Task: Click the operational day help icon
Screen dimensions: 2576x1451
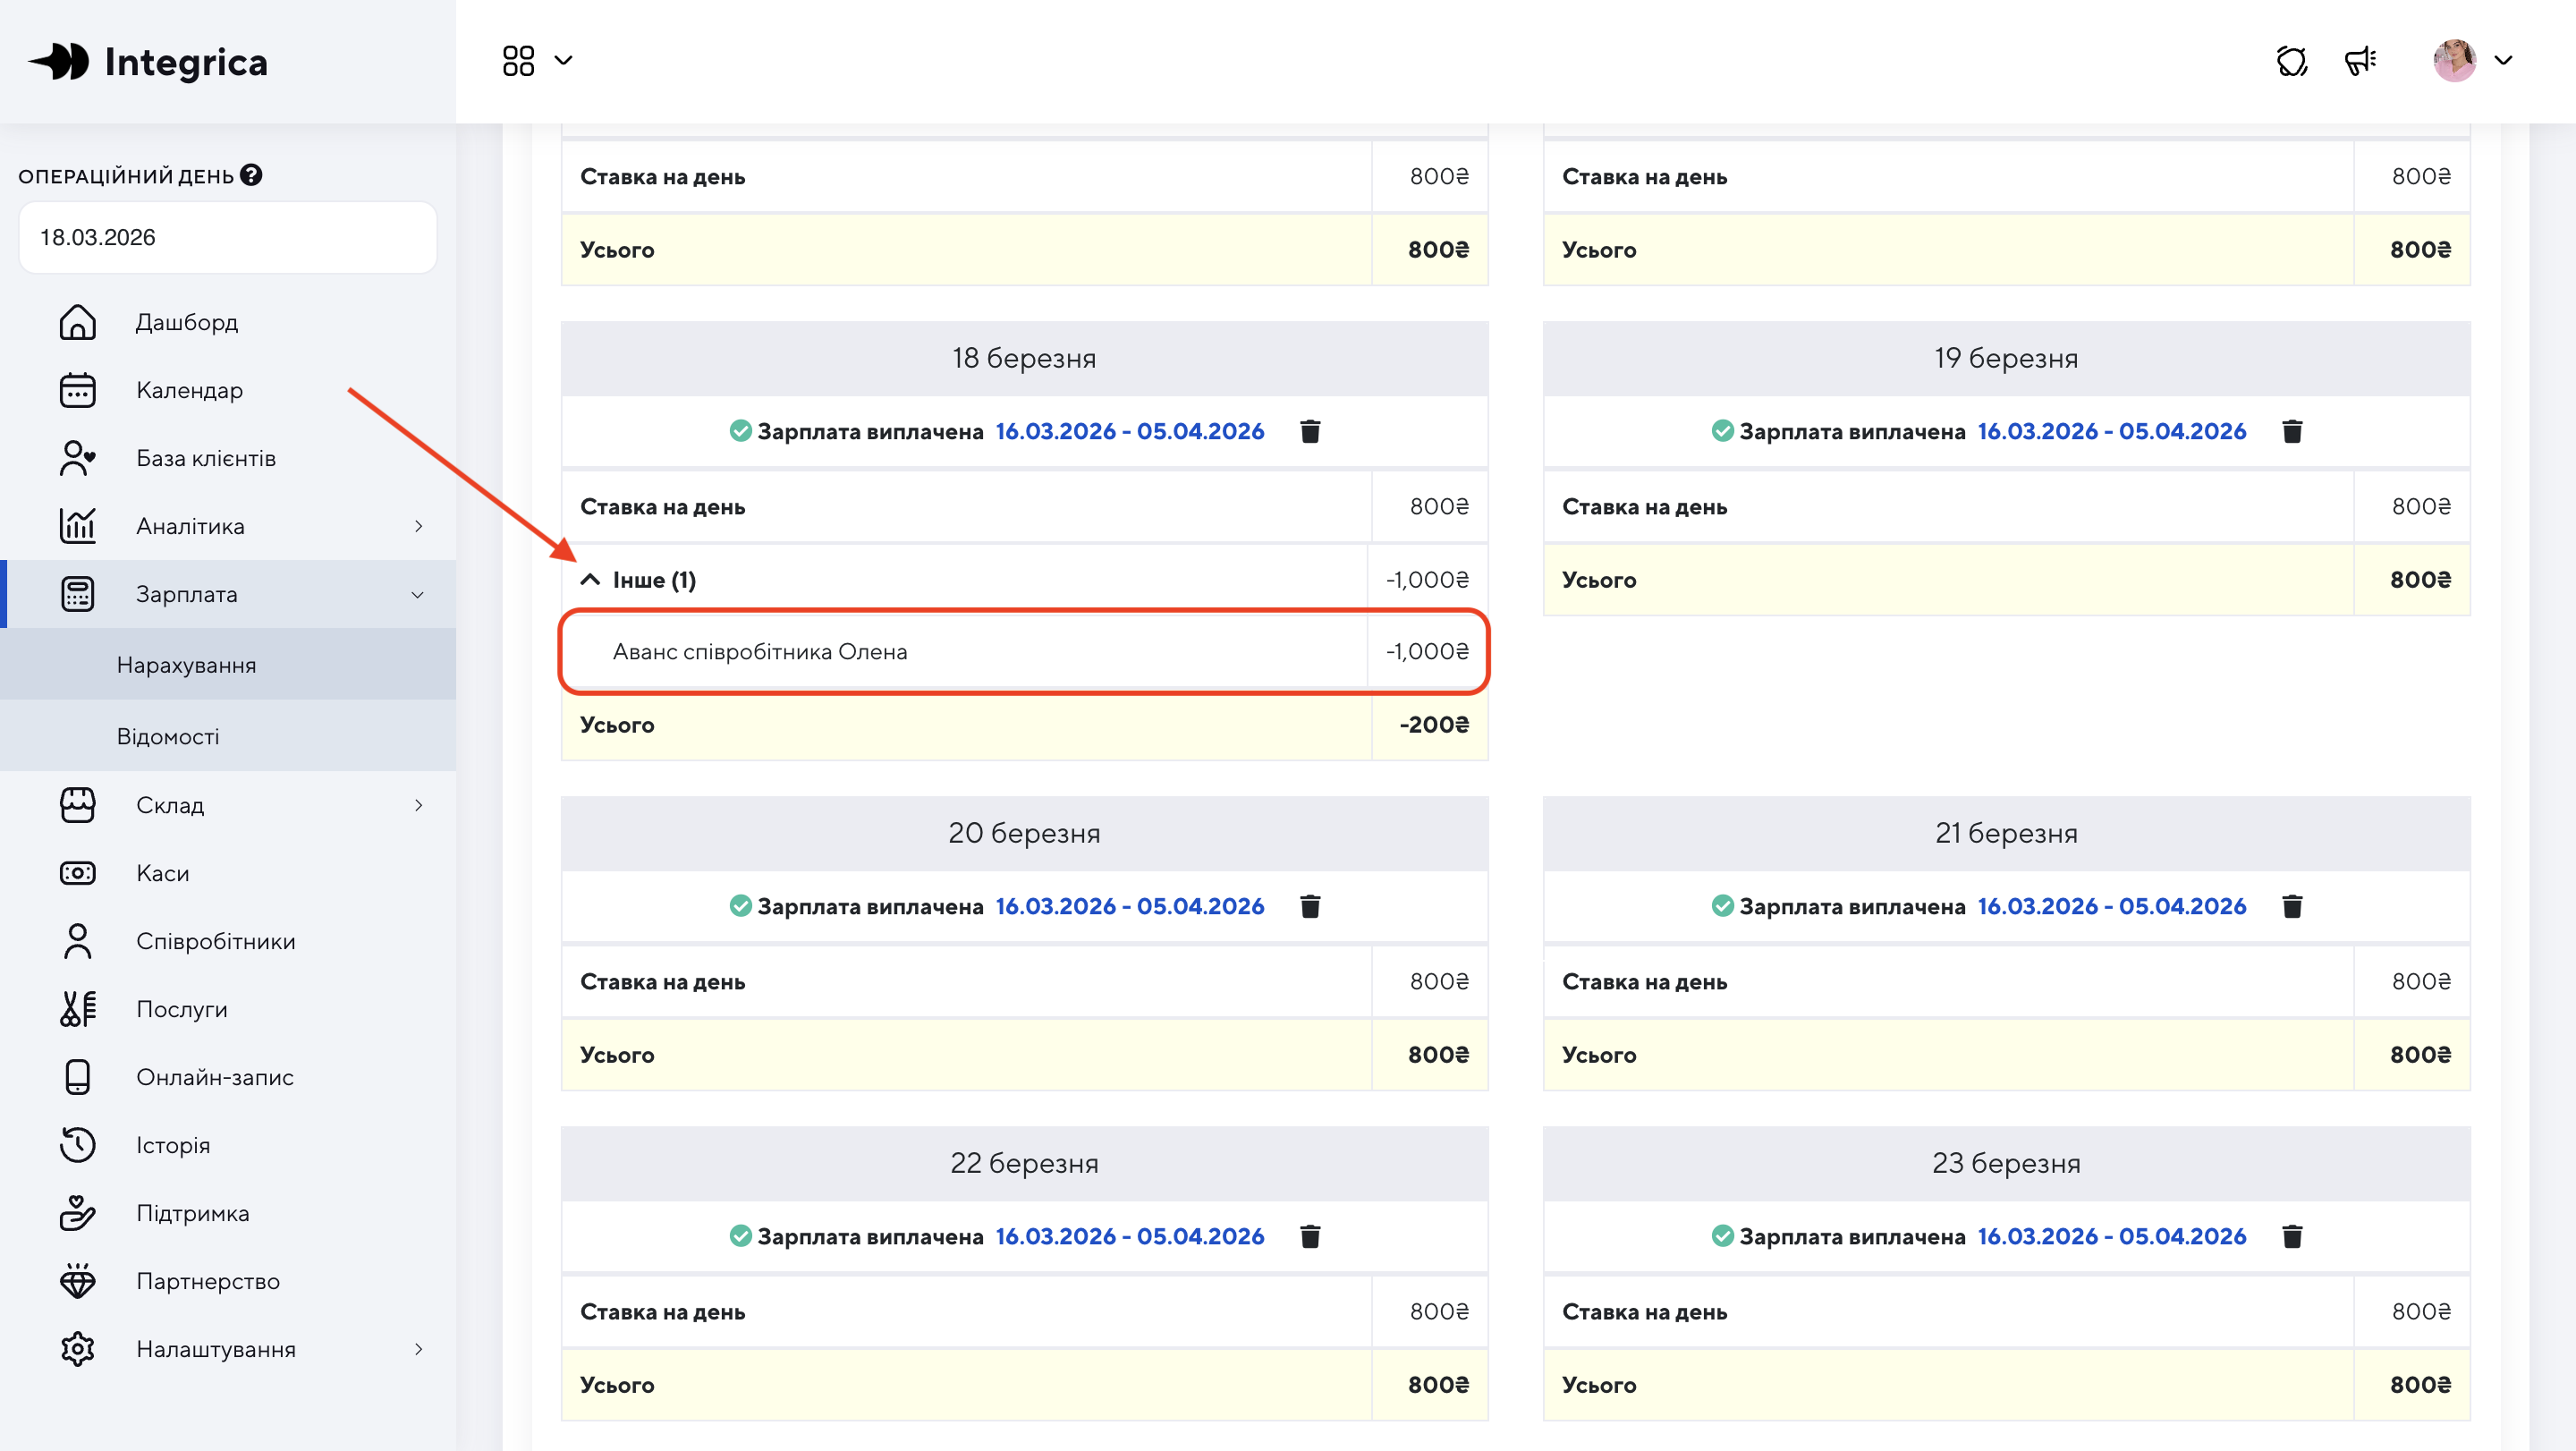Action: tap(251, 175)
